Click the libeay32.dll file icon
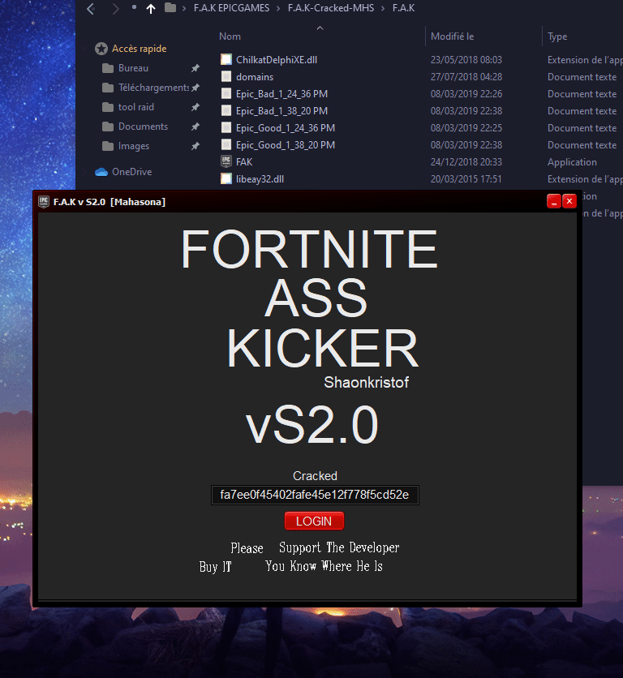Screen dimensions: 623x678 coord(226,178)
